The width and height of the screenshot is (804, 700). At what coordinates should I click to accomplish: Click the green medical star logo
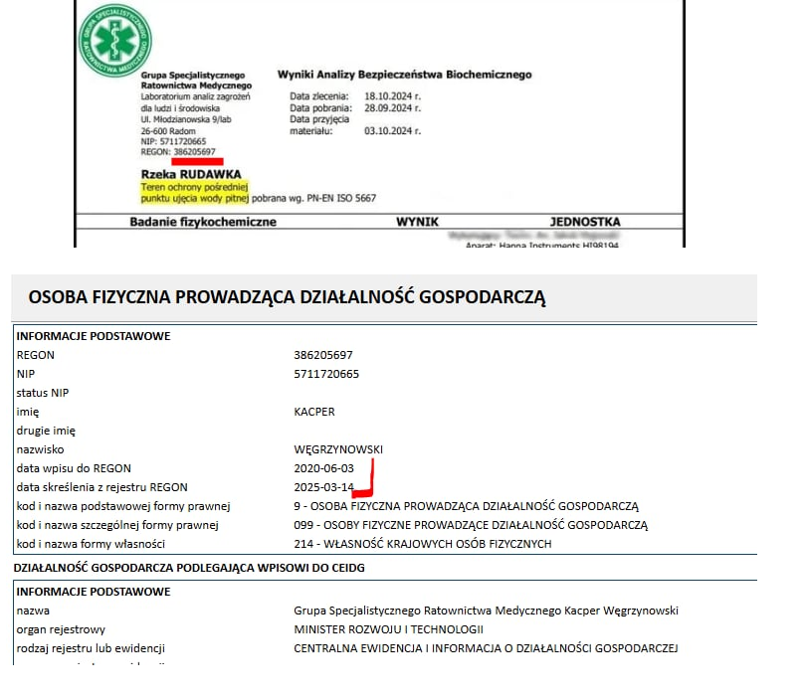pos(114,40)
